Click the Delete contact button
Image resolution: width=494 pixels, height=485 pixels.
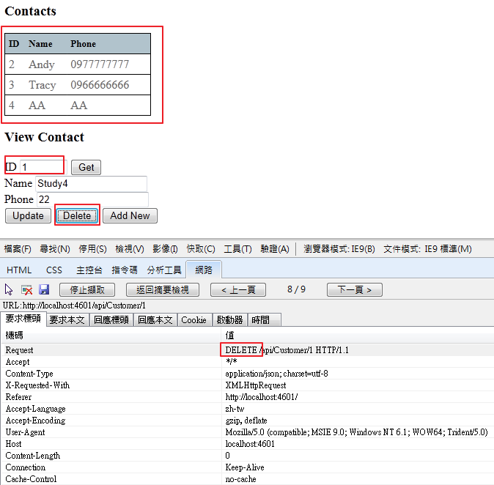(x=77, y=215)
